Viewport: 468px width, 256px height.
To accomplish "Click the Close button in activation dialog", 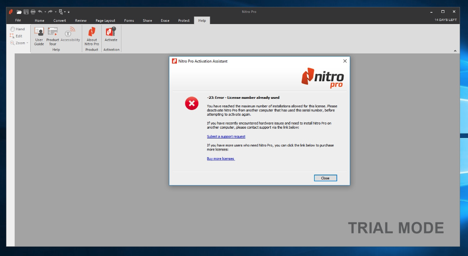I will tap(325, 178).
